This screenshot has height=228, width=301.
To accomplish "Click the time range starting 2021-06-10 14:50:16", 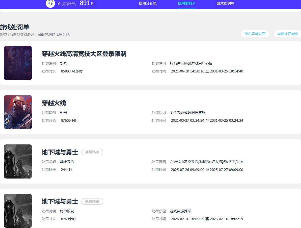I will click(207, 71).
